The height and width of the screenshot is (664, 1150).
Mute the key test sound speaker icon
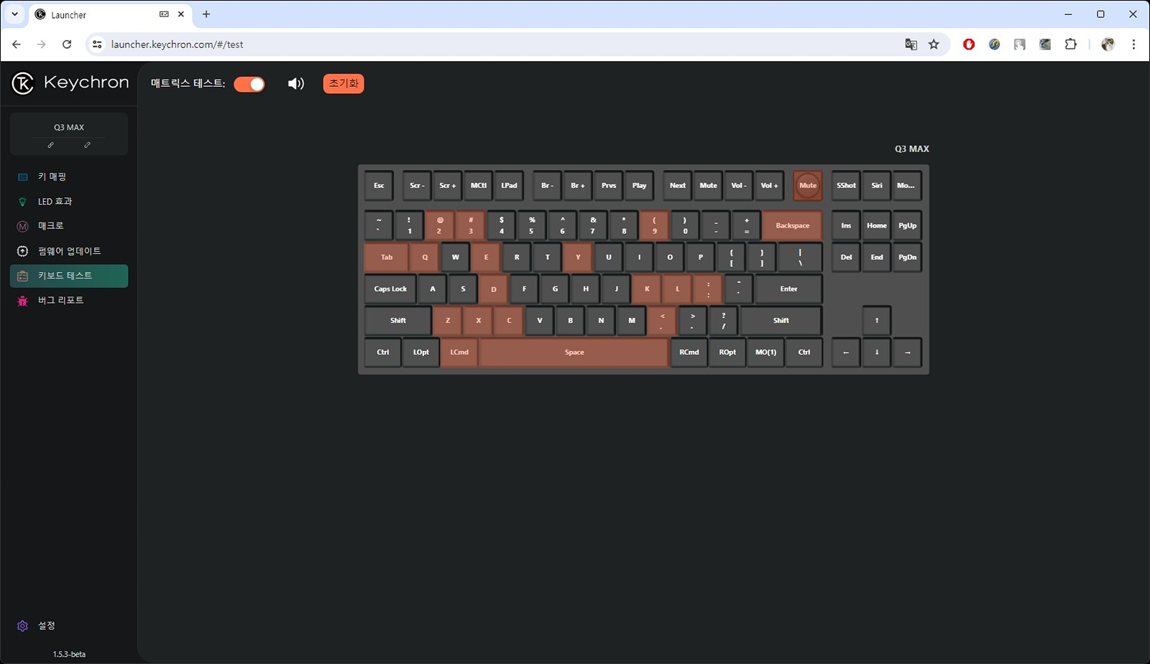click(x=296, y=84)
